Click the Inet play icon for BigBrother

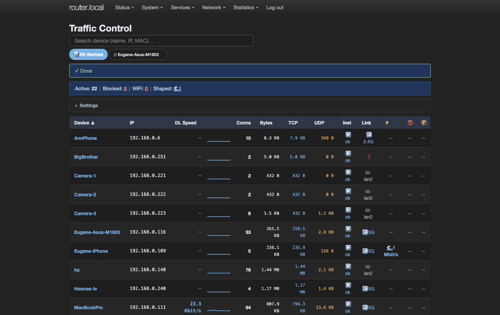pyautogui.click(x=348, y=154)
